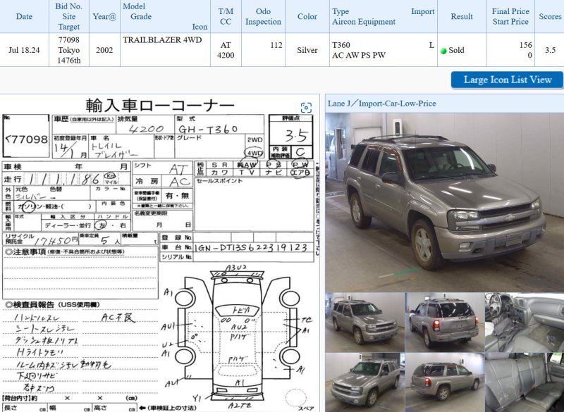Open the large silver Trailblazer main photo

tap(444, 200)
